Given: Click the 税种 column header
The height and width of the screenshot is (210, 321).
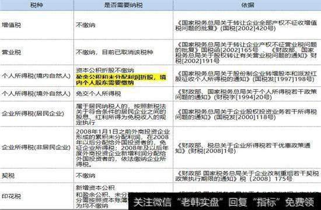Looking at the screenshot, I should (37, 5).
